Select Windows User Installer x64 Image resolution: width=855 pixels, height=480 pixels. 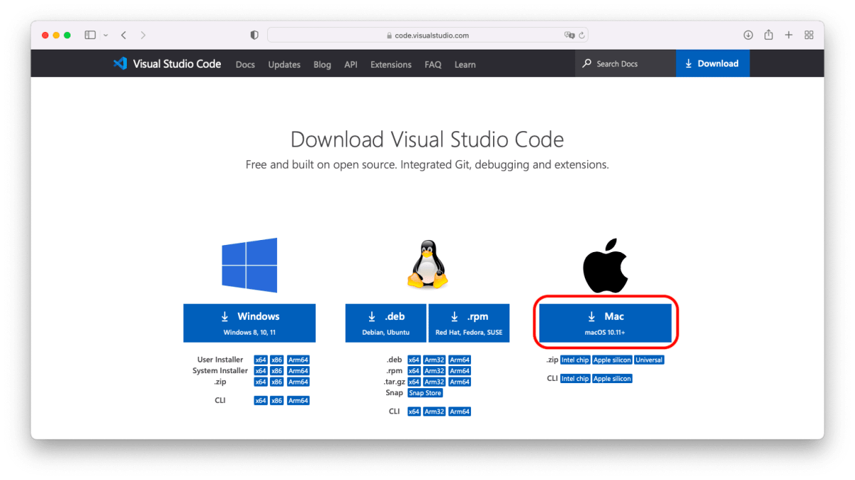click(x=261, y=360)
